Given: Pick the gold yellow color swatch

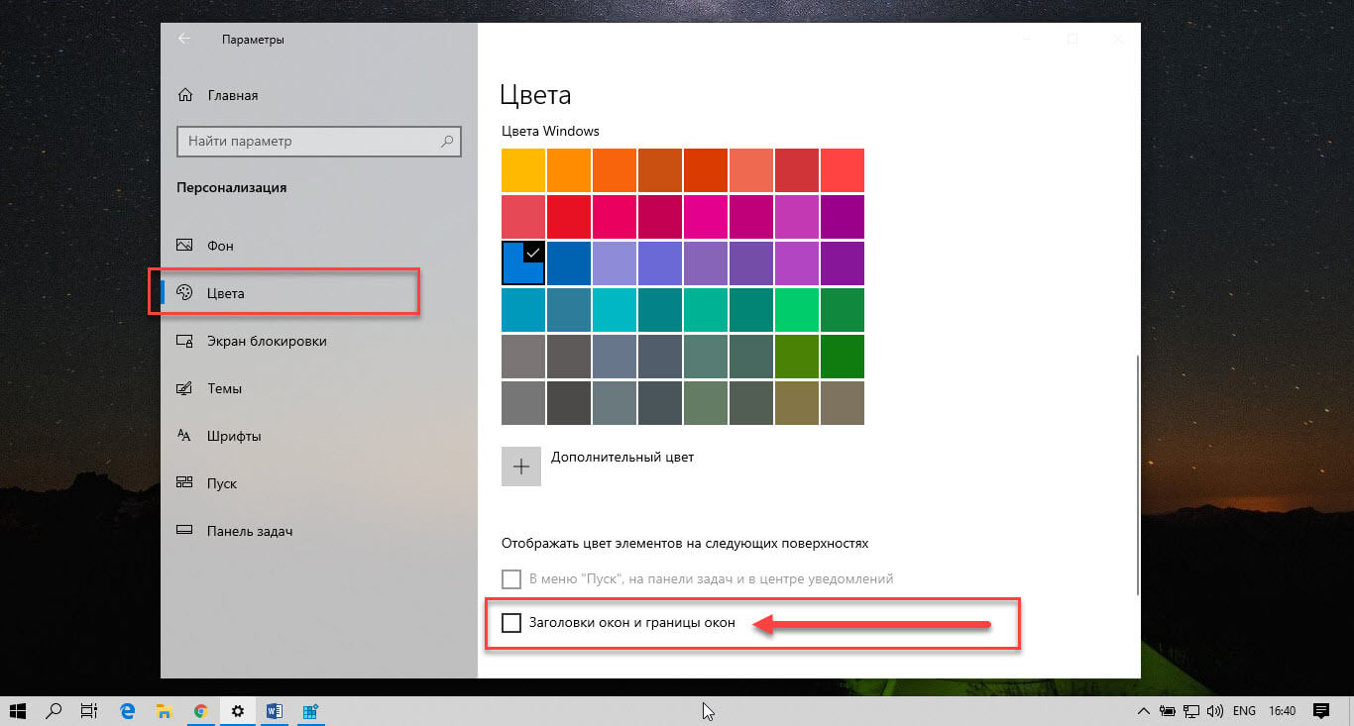Looking at the screenshot, I should point(523,170).
